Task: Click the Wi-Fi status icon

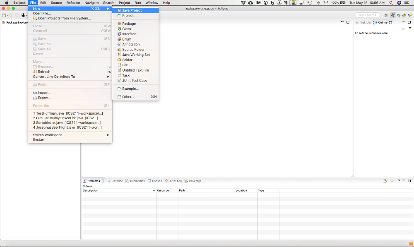Action: (x=326, y=2)
